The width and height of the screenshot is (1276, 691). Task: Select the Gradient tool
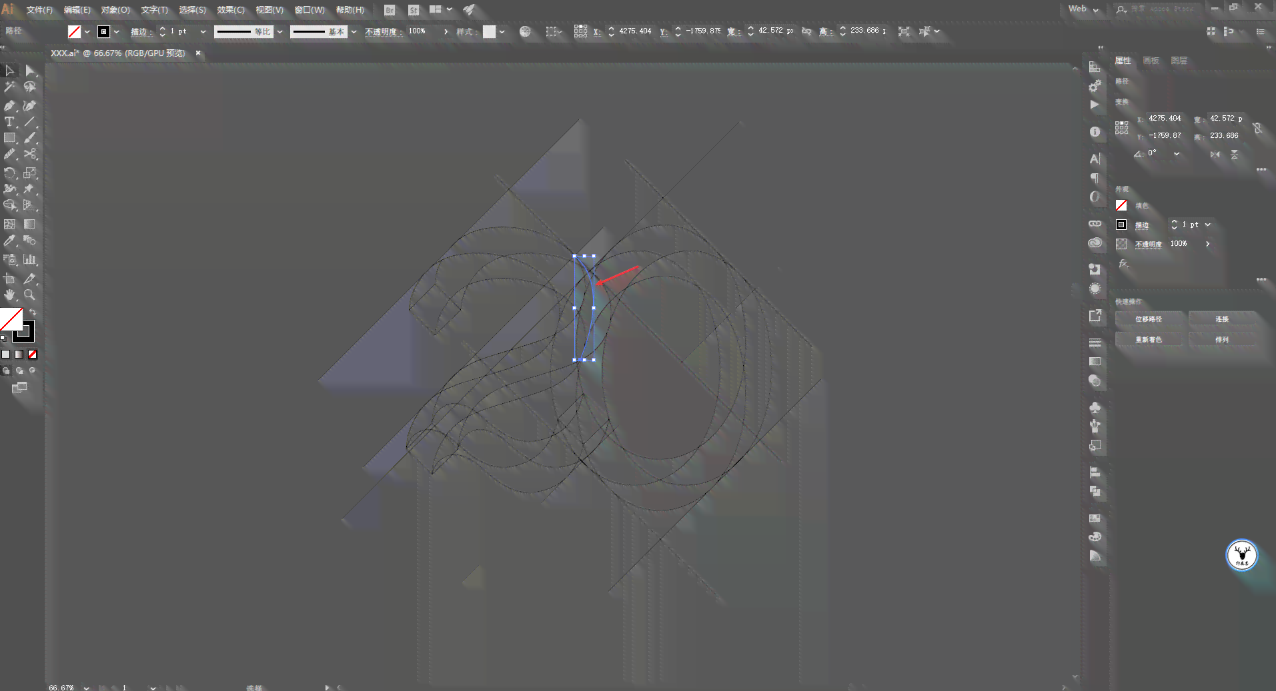coord(30,224)
